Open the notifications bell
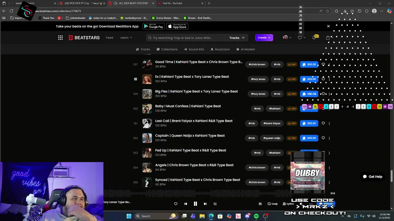The height and width of the screenshot is (221, 394). point(314,38)
